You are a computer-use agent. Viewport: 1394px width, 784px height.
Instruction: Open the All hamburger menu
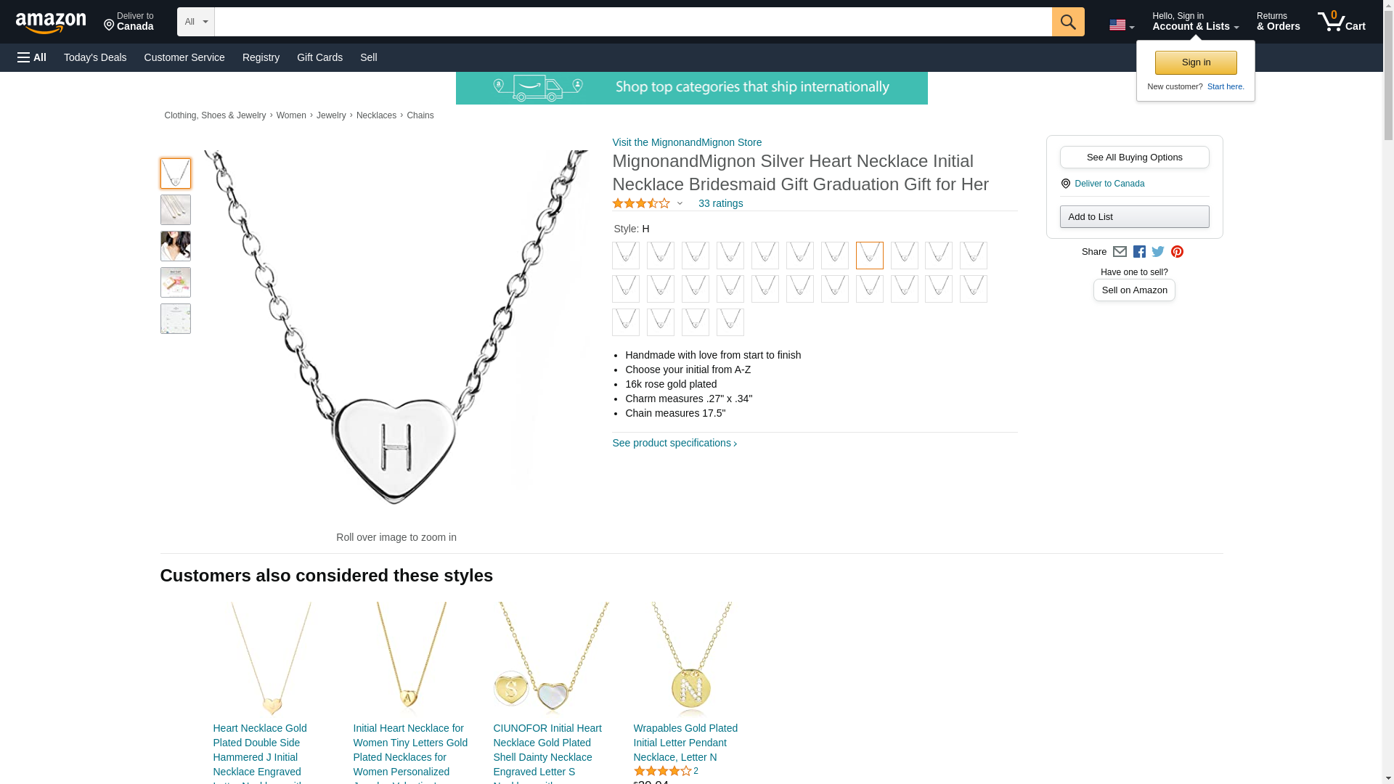(32, 57)
